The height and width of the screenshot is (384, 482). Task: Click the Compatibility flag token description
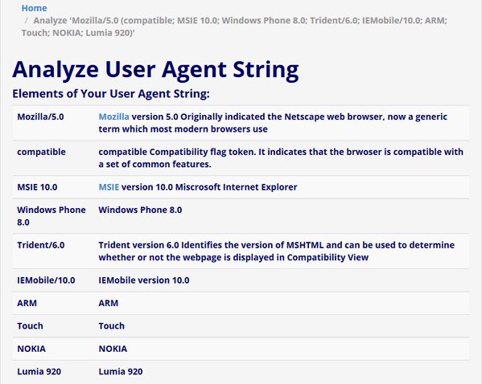click(281, 158)
